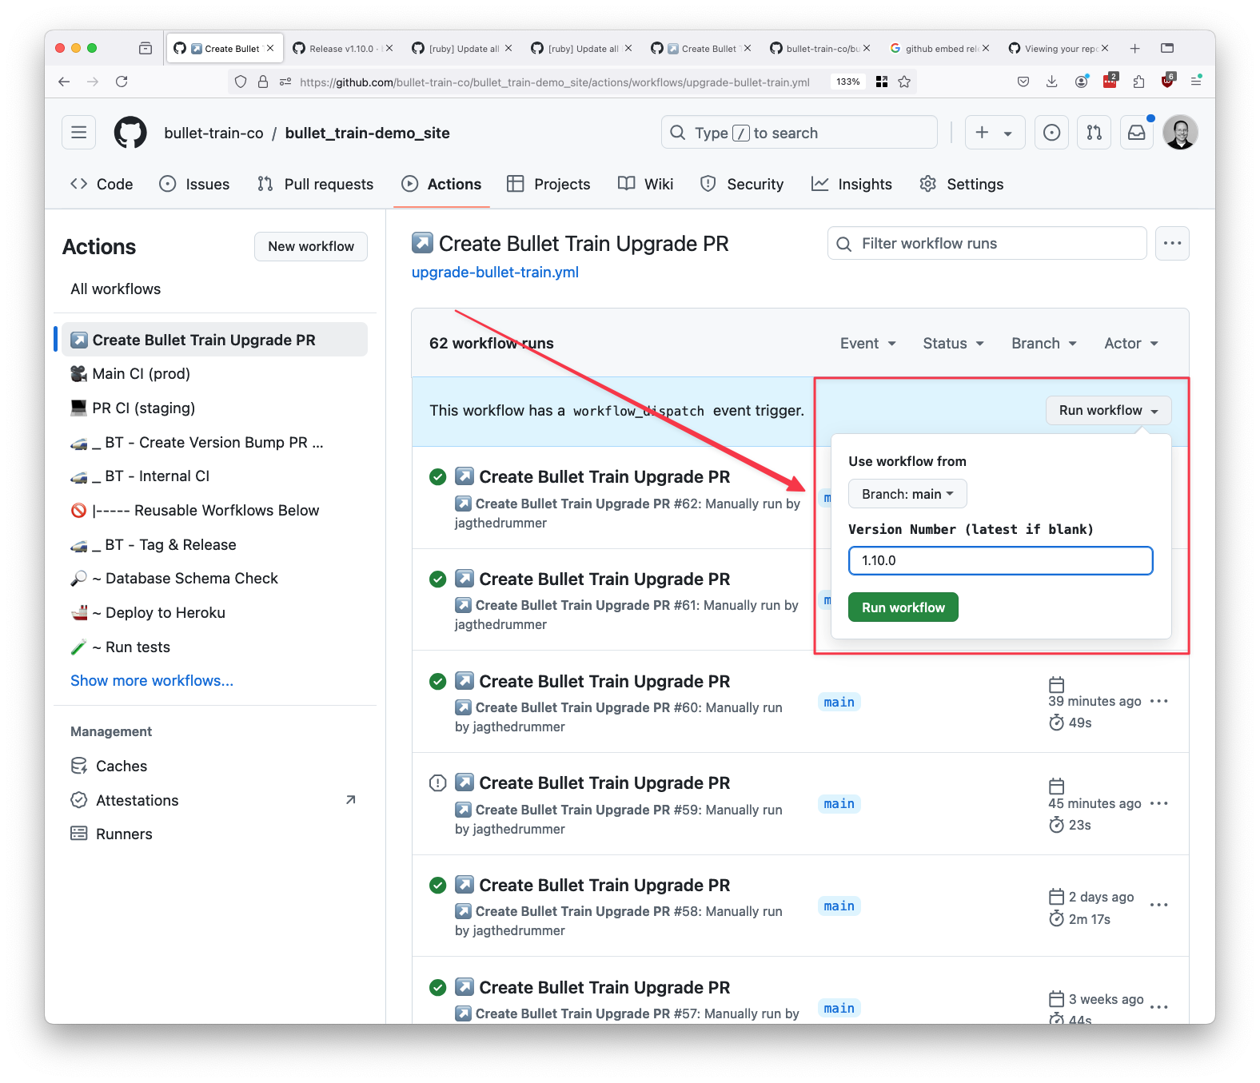Open the Pull requests tab
This screenshot has height=1083, width=1260.
tap(315, 184)
